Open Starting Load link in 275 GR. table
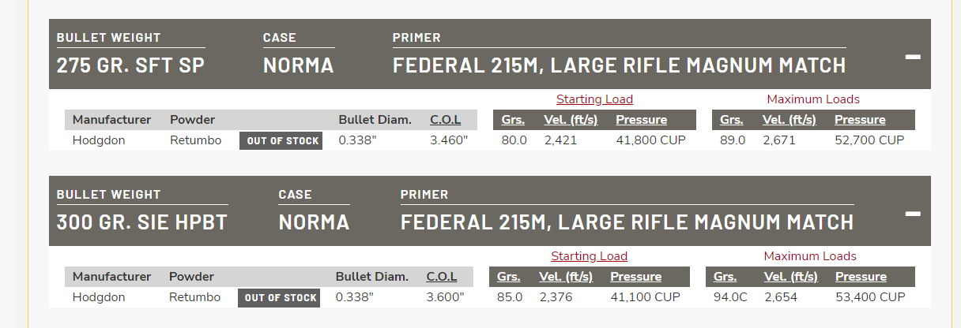Screen dimensions: 961x328 (x=594, y=99)
